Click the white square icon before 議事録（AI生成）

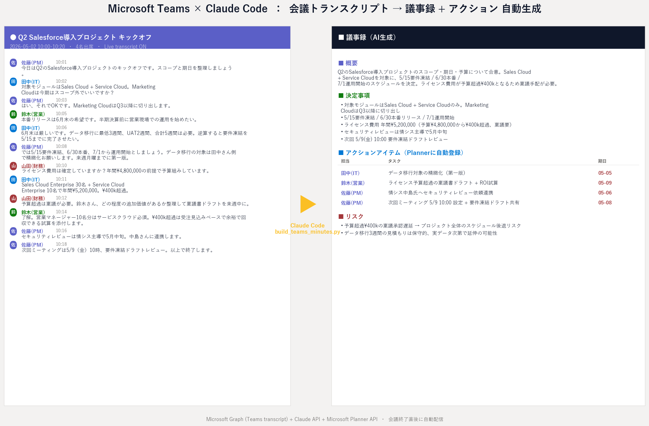pos(341,37)
